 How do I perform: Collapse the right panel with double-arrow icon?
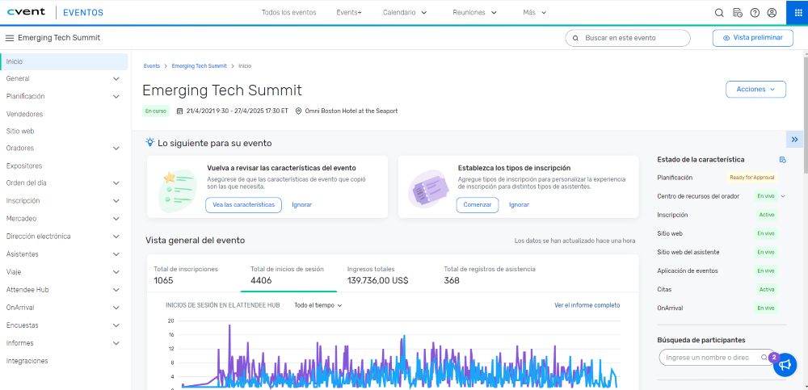794,139
